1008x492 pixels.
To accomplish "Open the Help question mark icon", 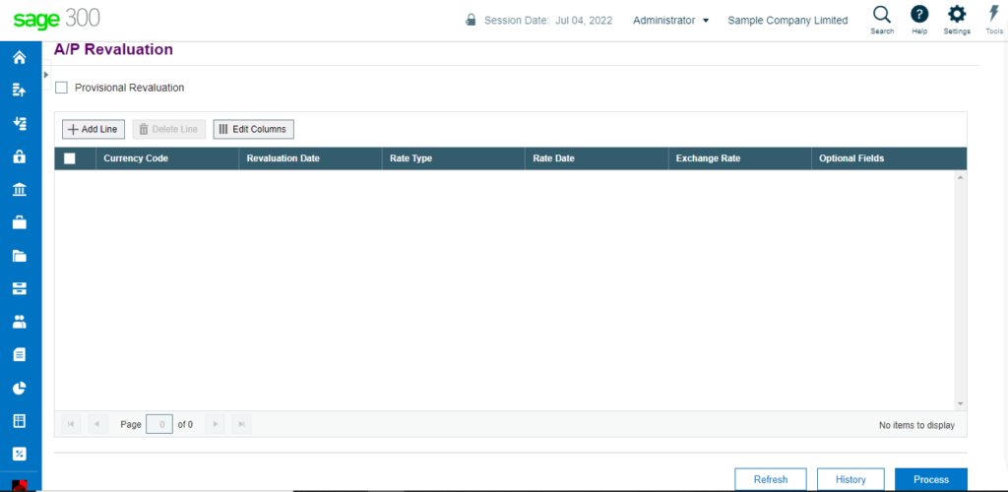I will pyautogui.click(x=919, y=14).
